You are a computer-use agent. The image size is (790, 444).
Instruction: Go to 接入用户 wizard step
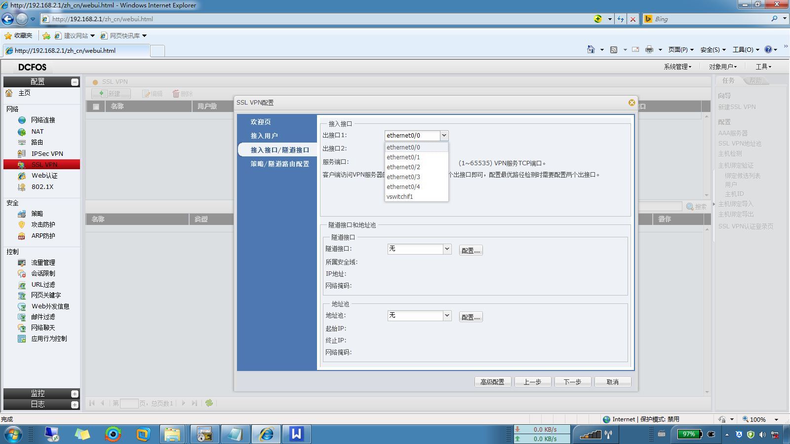tap(264, 136)
